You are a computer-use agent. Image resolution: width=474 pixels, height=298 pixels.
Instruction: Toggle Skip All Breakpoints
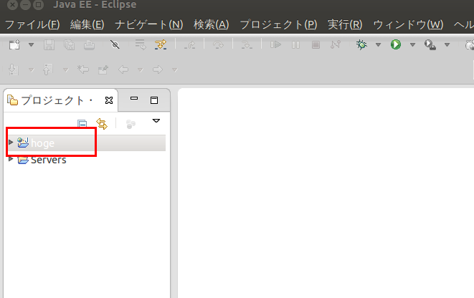(115, 44)
